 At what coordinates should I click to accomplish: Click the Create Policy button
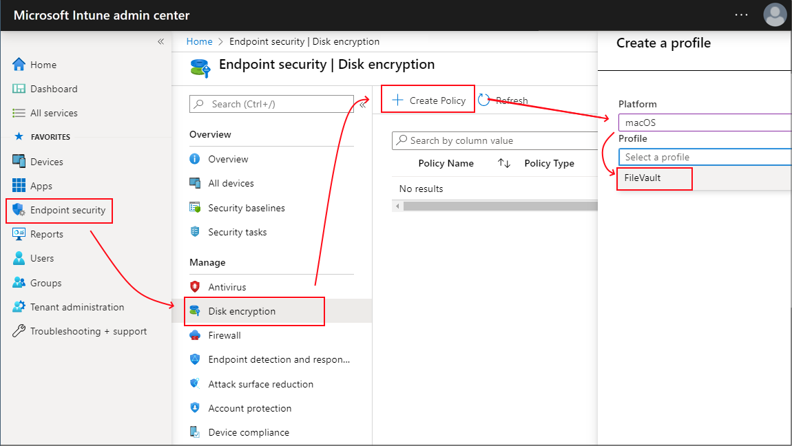pos(428,100)
